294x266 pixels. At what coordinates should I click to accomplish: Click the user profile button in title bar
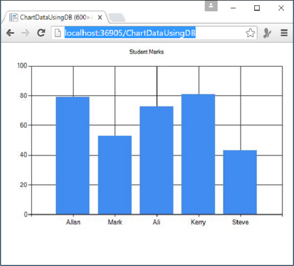tap(211, 6)
